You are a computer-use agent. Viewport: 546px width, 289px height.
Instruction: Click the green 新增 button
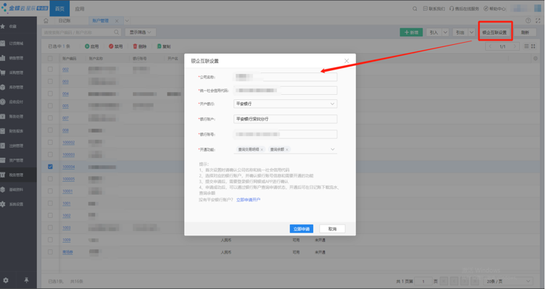411,33
